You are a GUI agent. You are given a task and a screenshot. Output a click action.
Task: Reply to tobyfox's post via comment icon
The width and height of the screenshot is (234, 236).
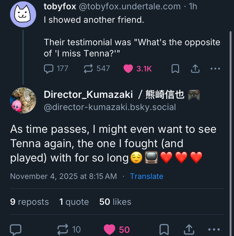click(x=49, y=69)
